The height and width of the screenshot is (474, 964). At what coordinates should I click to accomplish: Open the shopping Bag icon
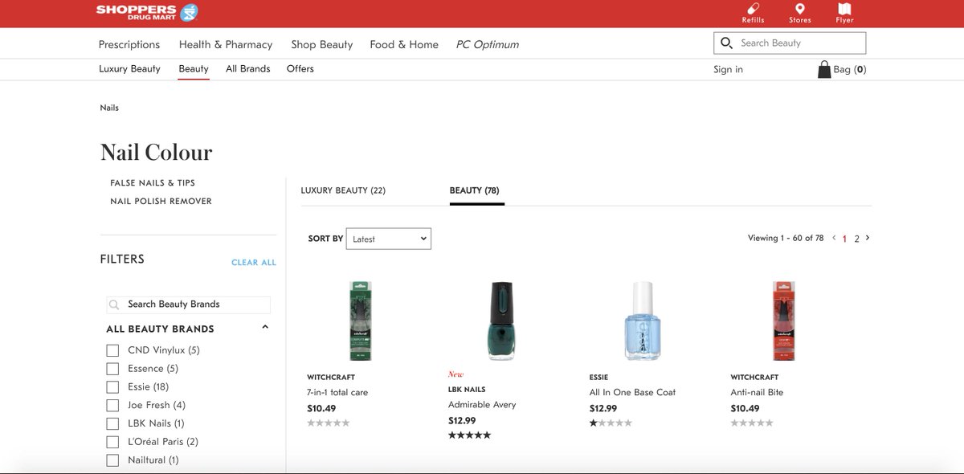click(824, 70)
